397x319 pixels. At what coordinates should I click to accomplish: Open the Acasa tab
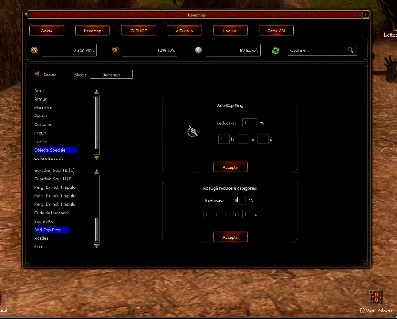point(47,31)
